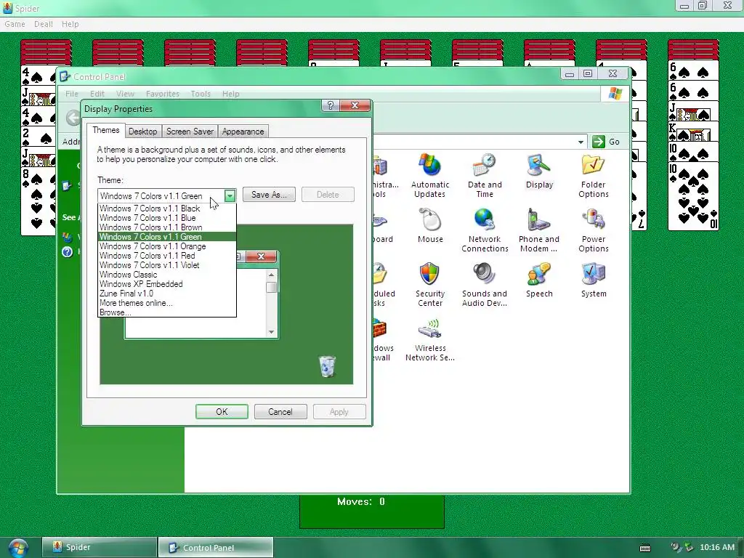Click OK in Display Properties
Screen dimensions: 744x558
click(x=222, y=412)
